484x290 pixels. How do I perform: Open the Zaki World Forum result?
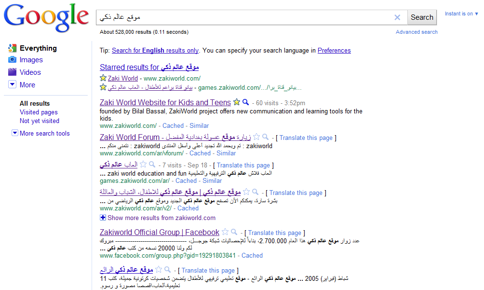pyautogui.click(x=175, y=137)
